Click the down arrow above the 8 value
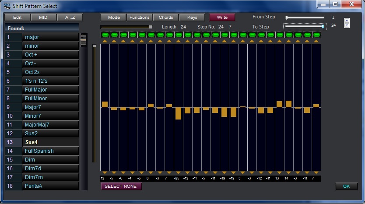Screen dimensions: 365x204 151,173
